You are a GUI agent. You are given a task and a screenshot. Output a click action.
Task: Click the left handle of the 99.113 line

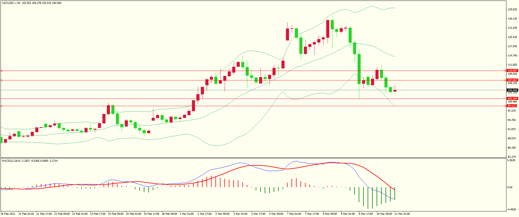tap(1, 106)
